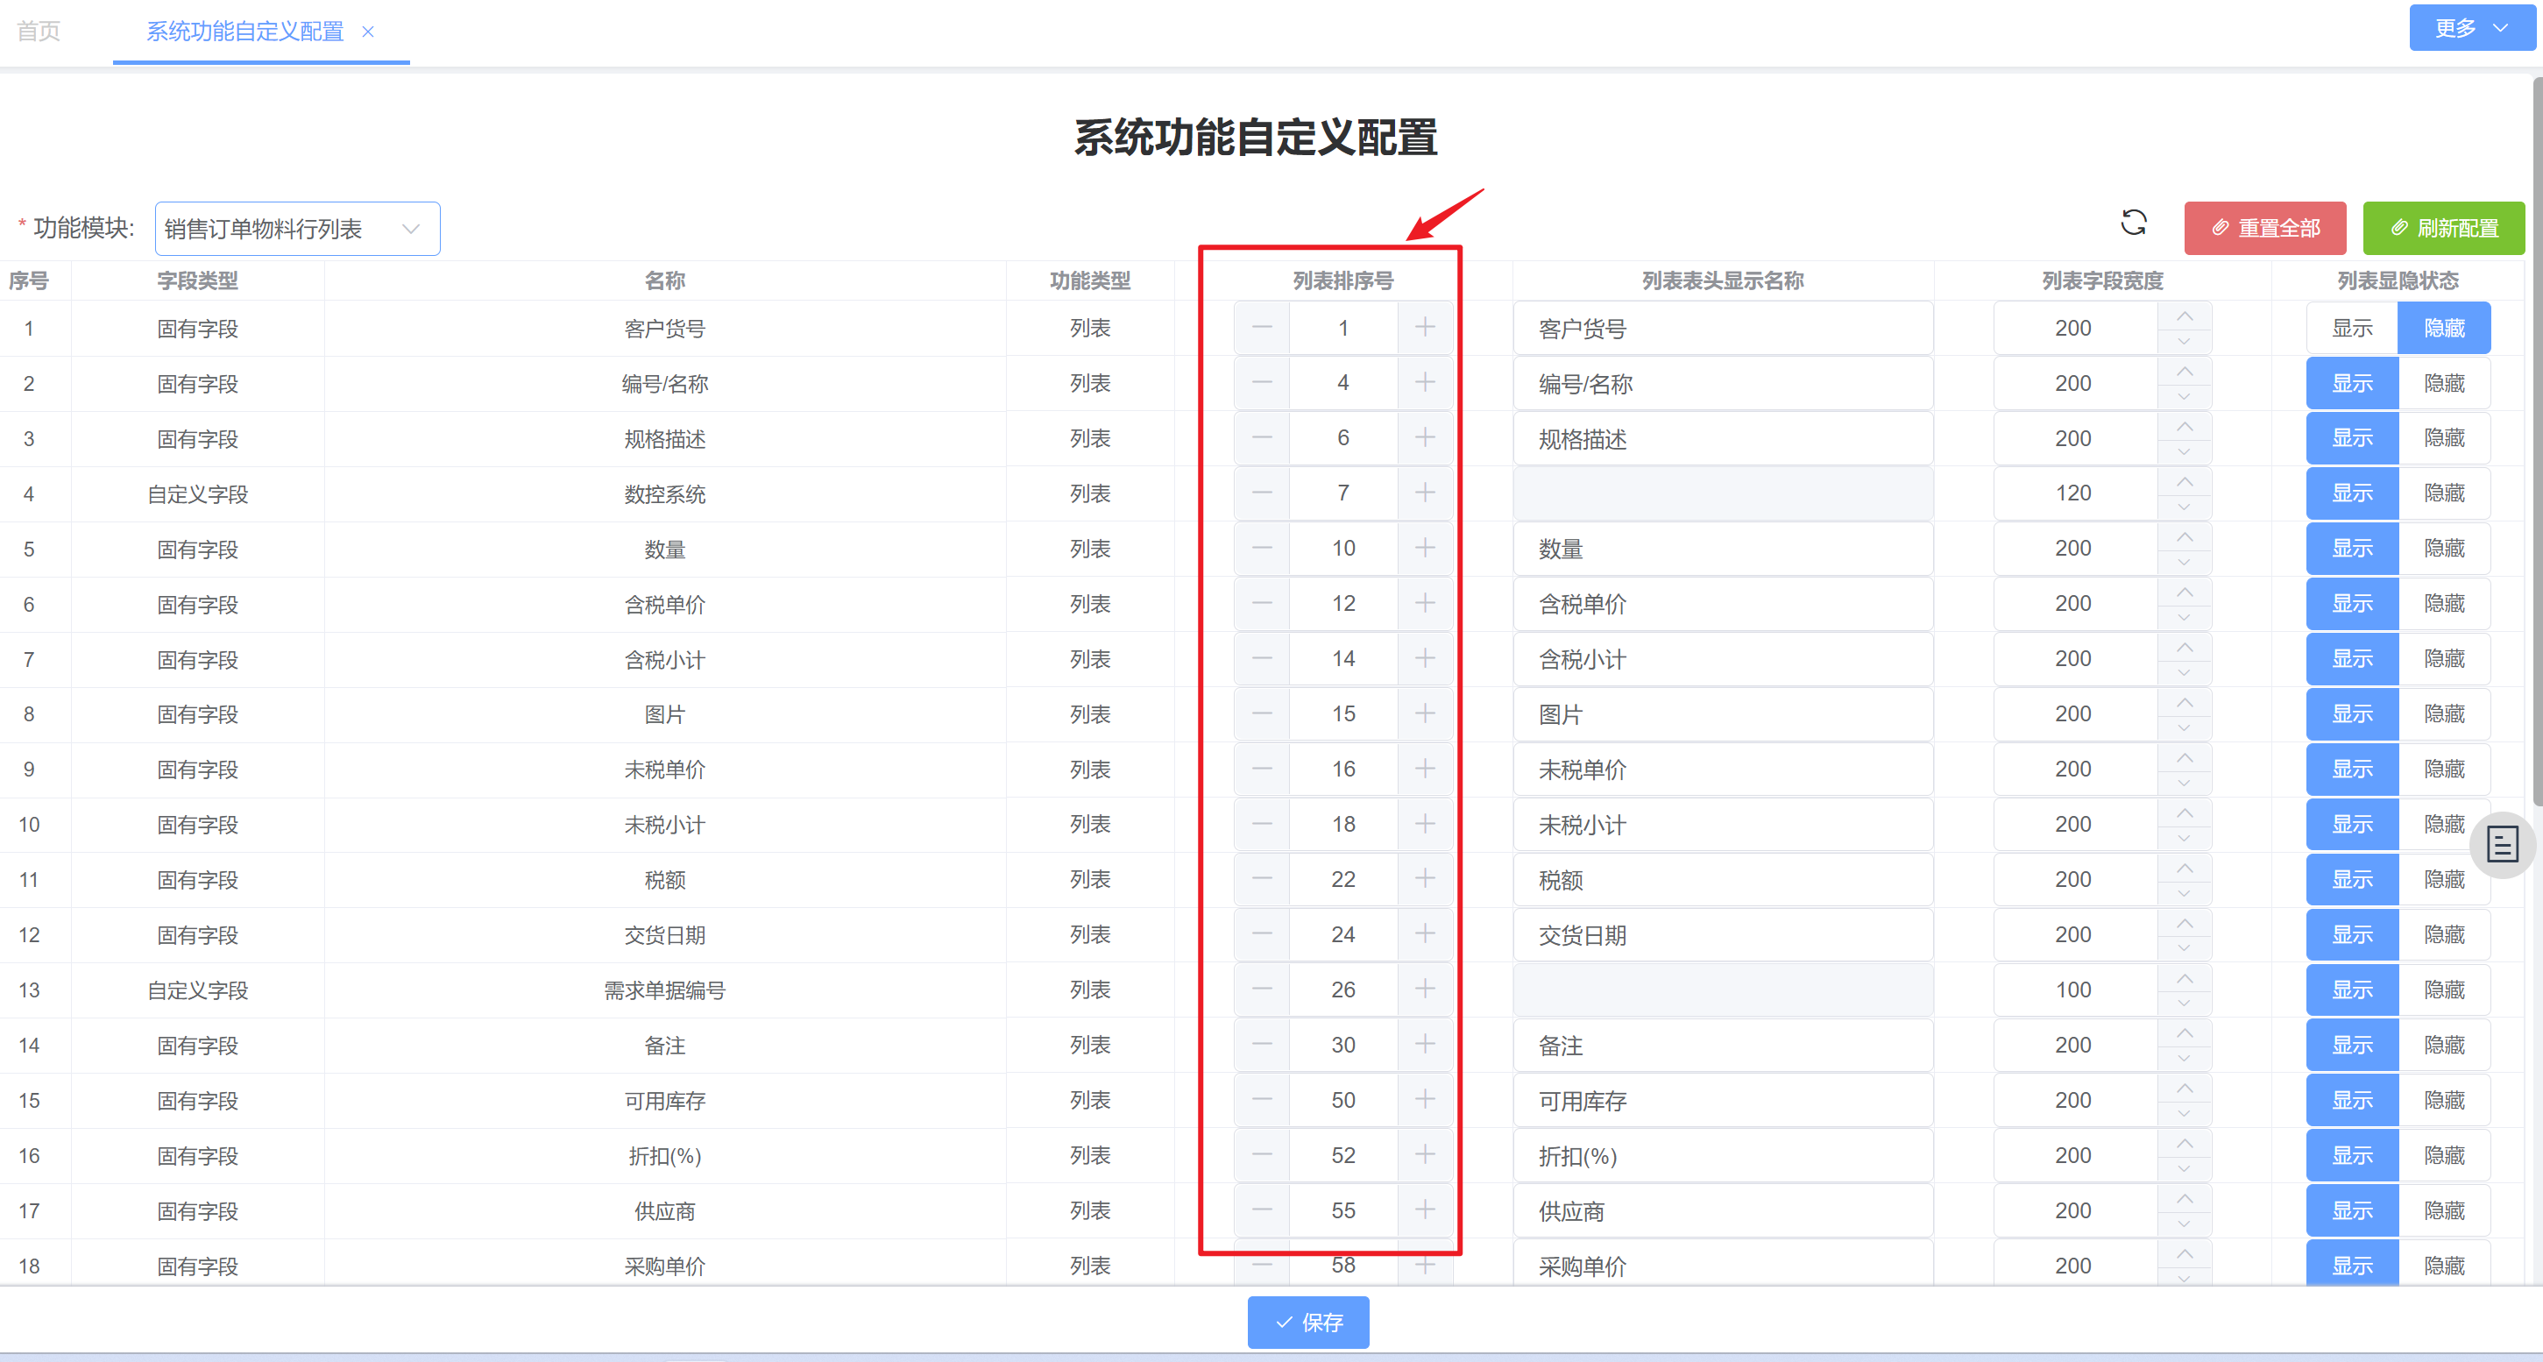
Task: Raise column width of 备注 row
Action: point(2184,1033)
